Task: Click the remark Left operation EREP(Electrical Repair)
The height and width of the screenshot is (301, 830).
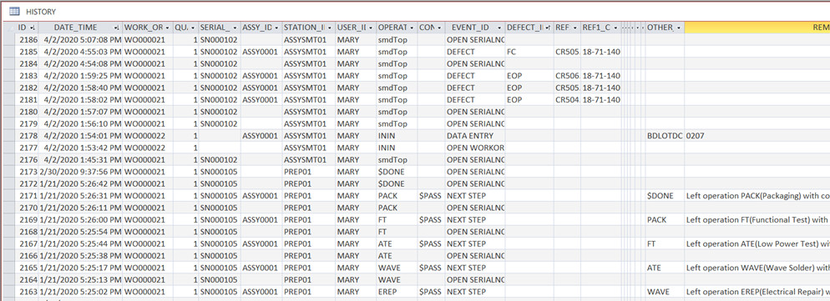Action: tap(757, 292)
